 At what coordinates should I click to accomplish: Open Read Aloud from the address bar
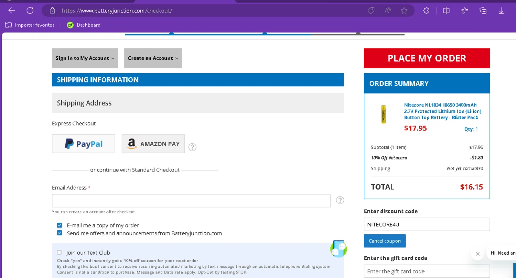point(388,11)
